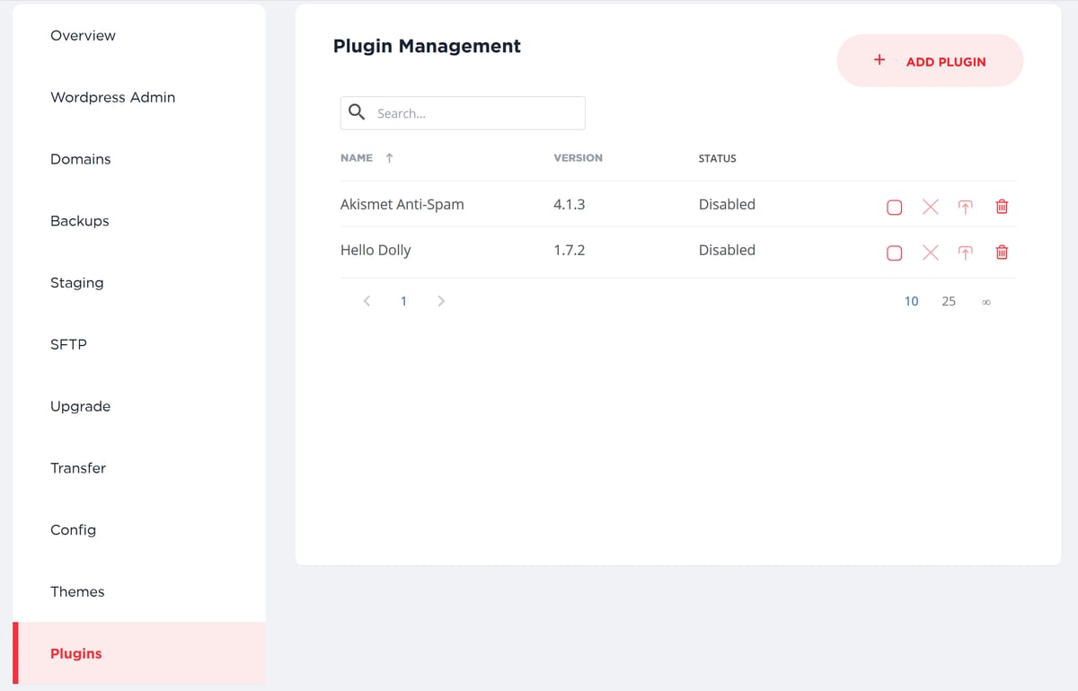The height and width of the screenshot is (691, 1078).
Task: Click the STATUS column header
Action: 717,158
